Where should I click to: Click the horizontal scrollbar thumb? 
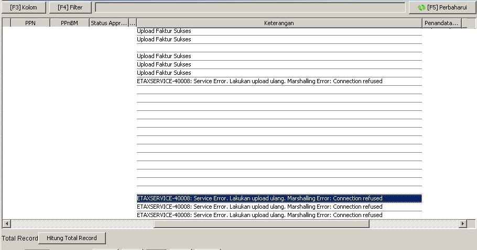262,224
